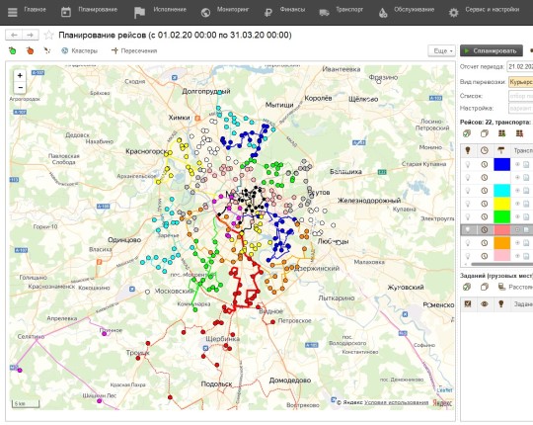Expand the cyan row's transport entry
The width and height of the screenshot is (533, 425).
[x=517, y=191]
